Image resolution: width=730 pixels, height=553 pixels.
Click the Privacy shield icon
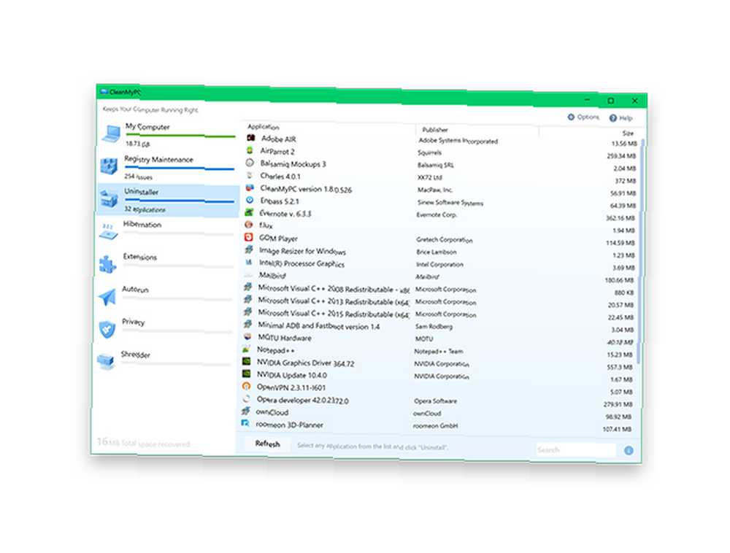point(107,329)
